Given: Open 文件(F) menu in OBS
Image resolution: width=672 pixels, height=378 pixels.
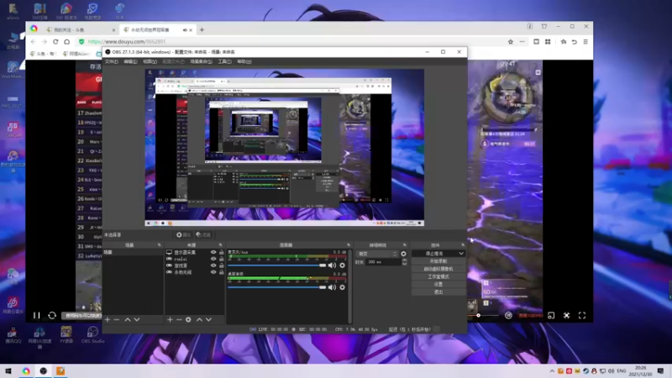Looking at the screenshot, I should [x=112, y=61].
